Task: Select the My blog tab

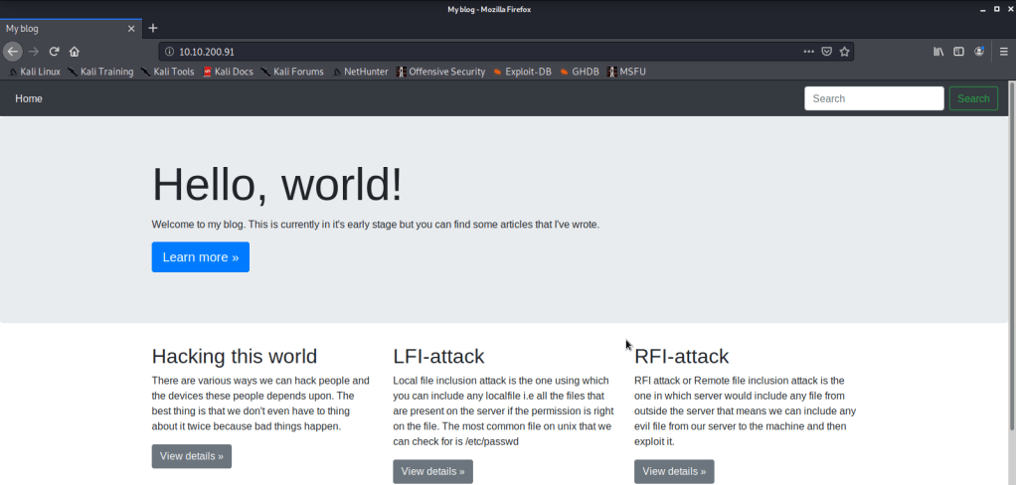Action: pos(60,28)
